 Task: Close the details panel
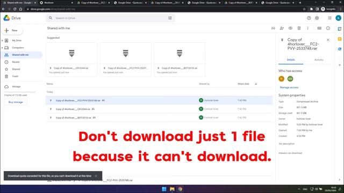point(328,40)
